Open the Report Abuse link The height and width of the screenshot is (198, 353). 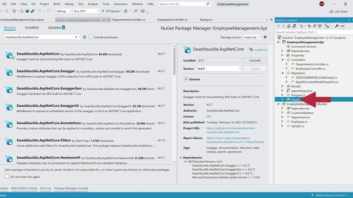click(x=236, y=140)
